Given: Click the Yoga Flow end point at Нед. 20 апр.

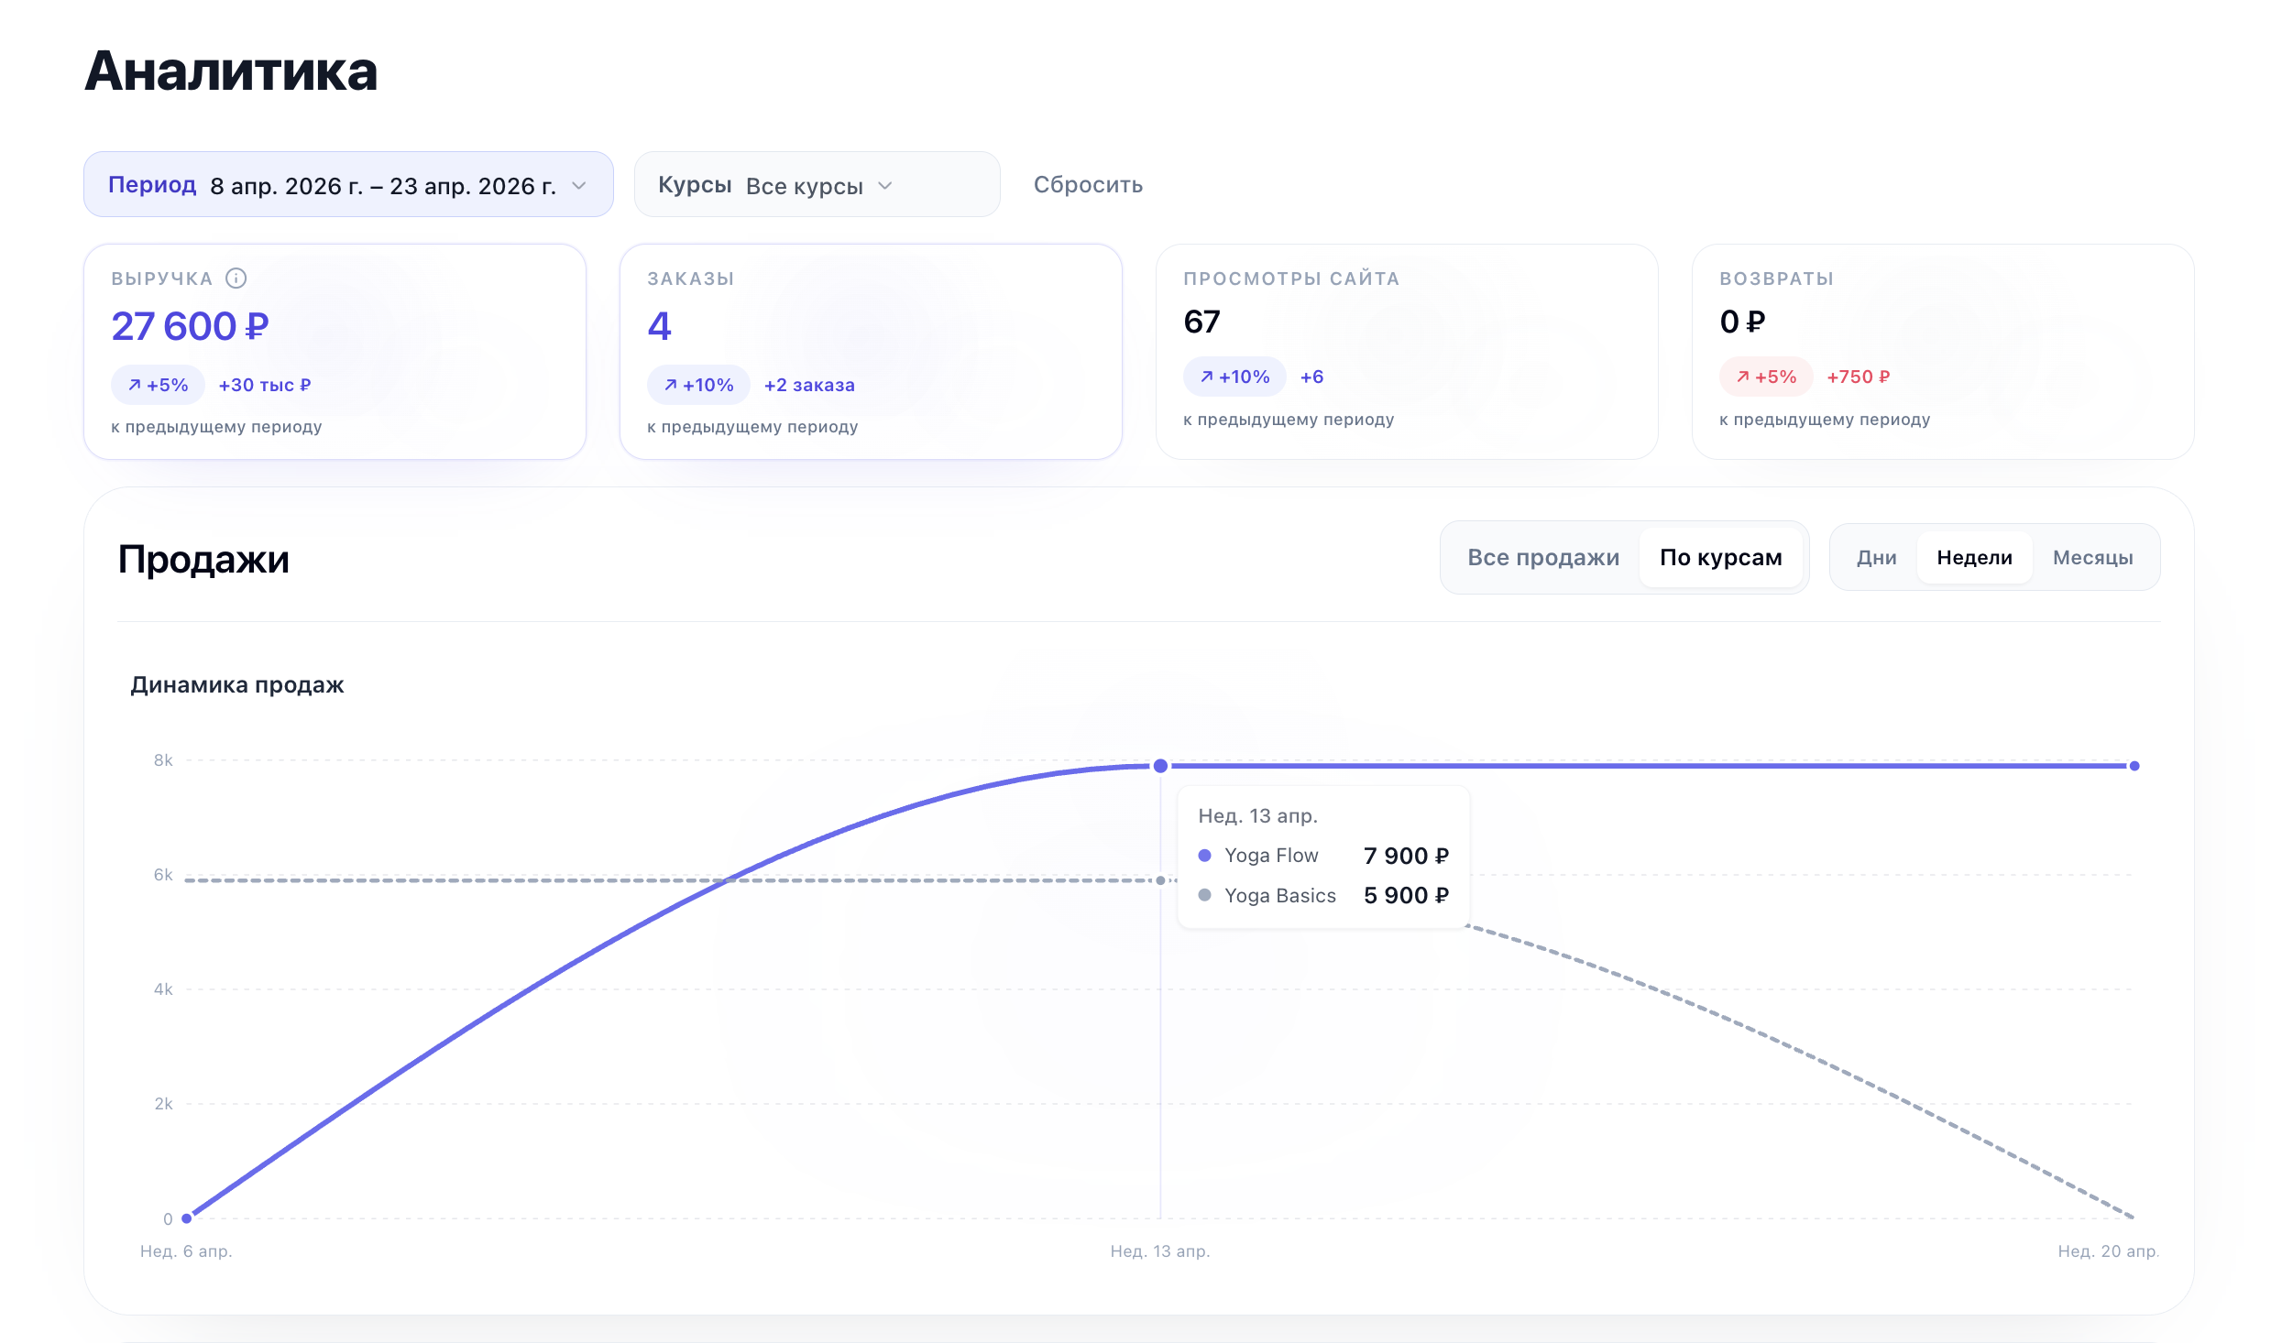Looking at the screenshot, I should pyautogui.click(x=2134, y=766).
